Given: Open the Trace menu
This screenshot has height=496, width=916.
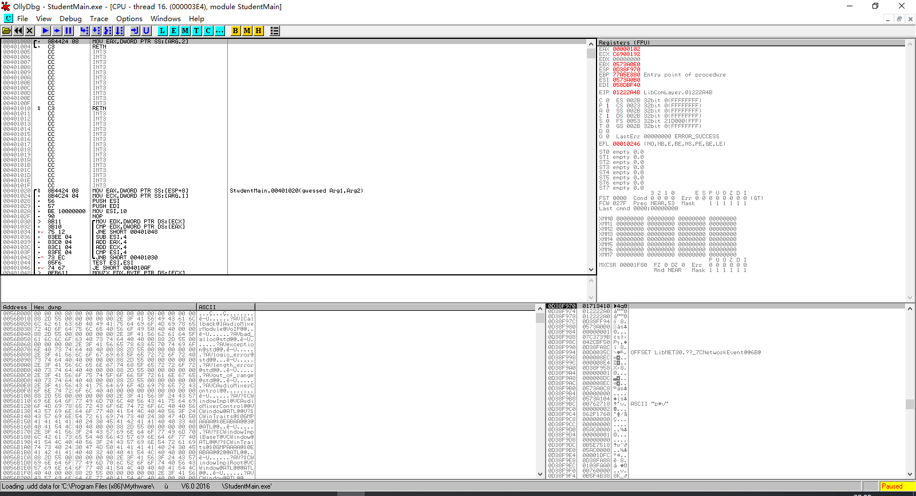Looking at the screenshot, I should coord(98,19).
